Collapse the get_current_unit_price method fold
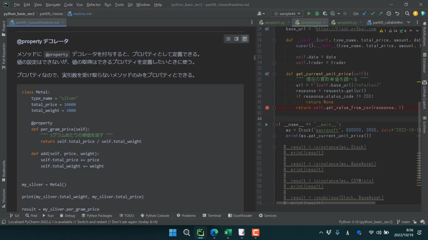The width and height of the screenshot is (428, 240). pyautogui.click(x=274, y=74)
